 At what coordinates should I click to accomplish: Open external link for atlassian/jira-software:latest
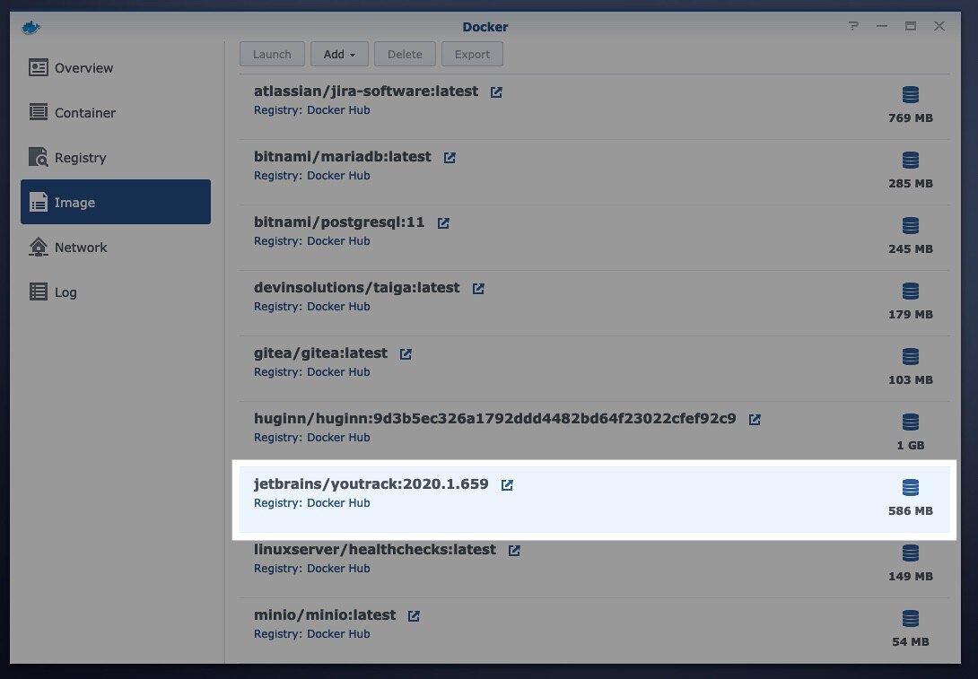(x=496, y=92)
